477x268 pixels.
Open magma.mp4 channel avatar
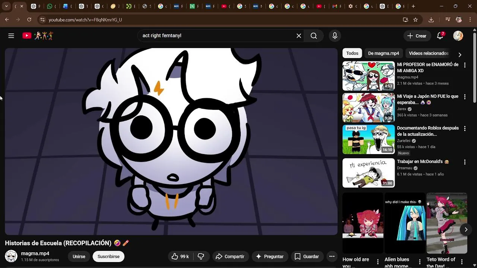click(x=11, y=256)
